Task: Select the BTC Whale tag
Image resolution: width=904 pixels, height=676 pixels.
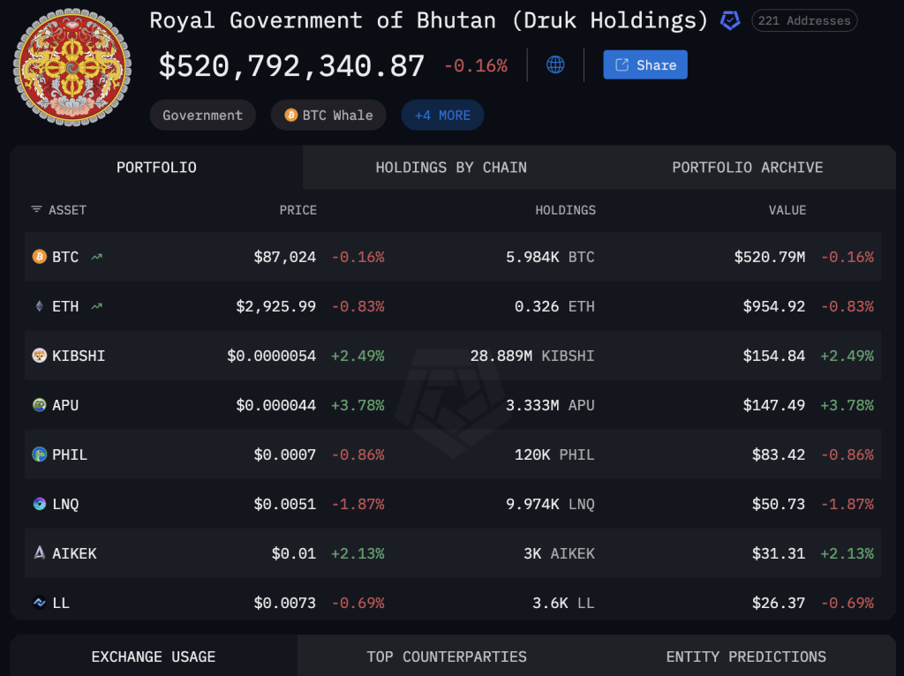Action: coord(328,116)
